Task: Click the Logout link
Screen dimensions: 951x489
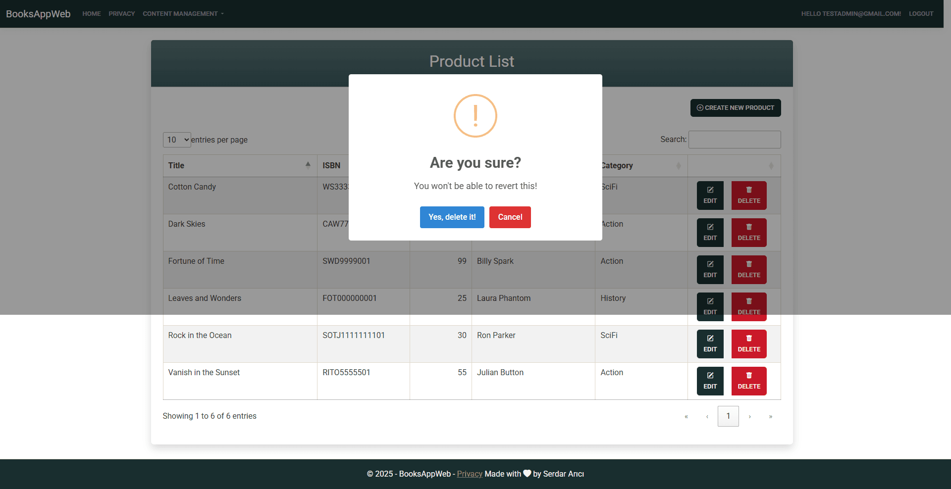Action: tap(921, 14)
